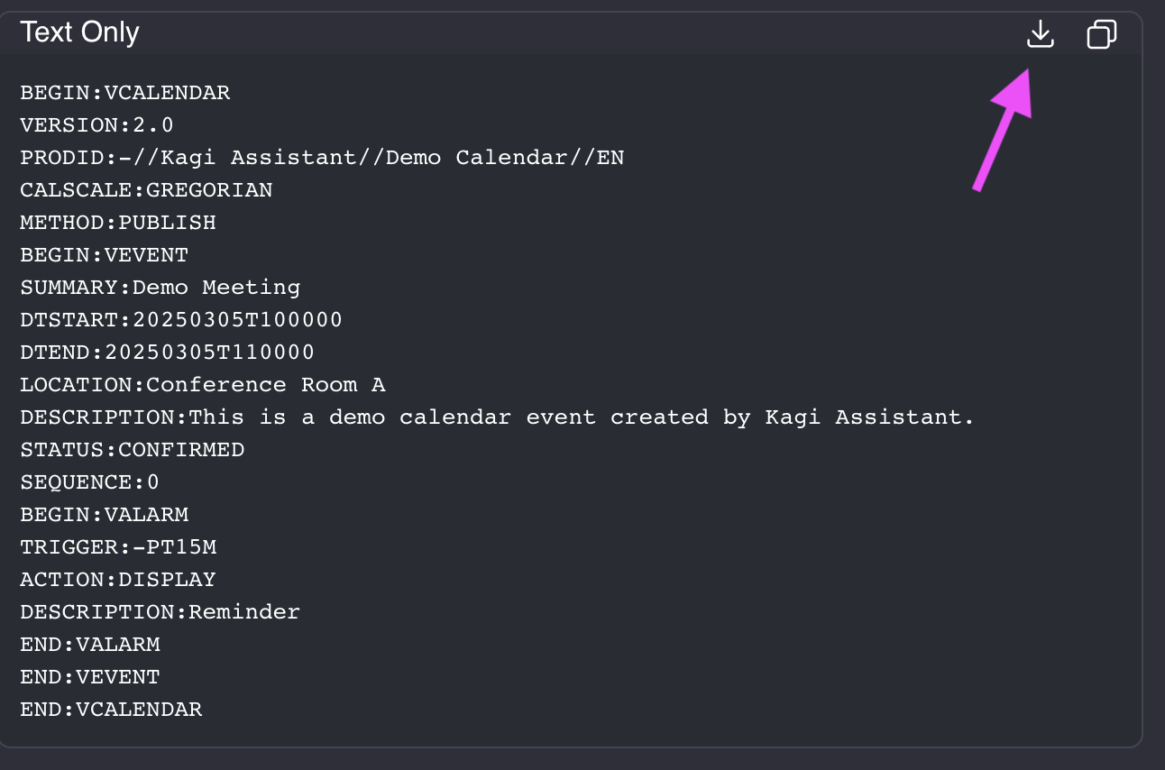Image resolution: width=1165 pixels, height=770 pixels.
Task: Click the TRIGGER:-PT15M line
Action: coord(118,547)
